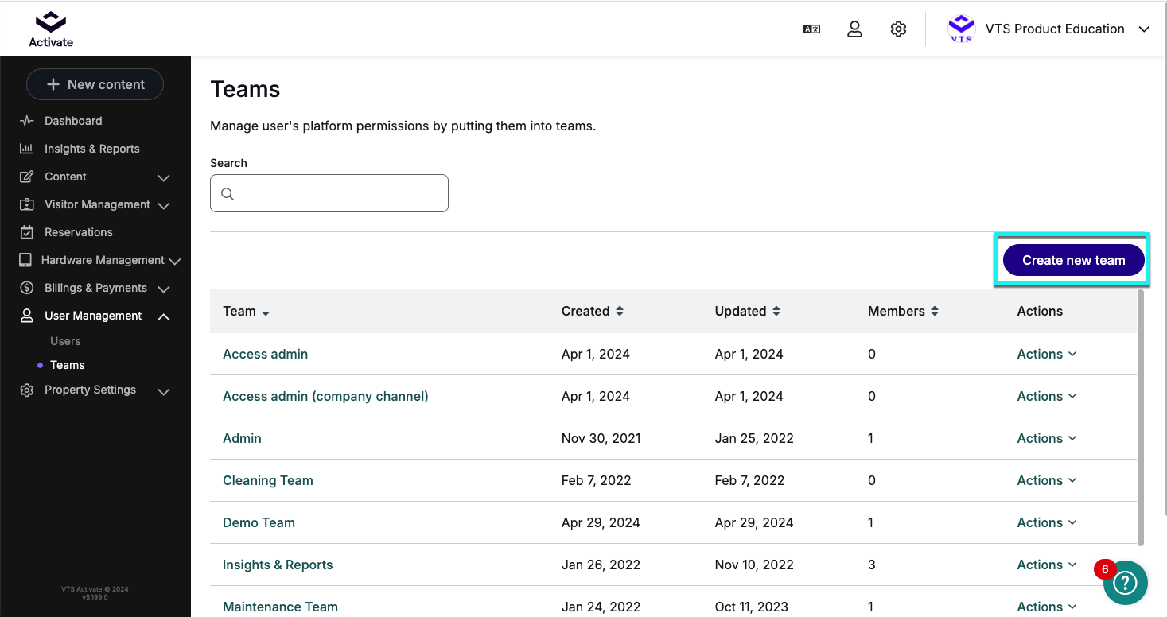The width and height of the screenshot is (1167, 617).
Task: Click the Visitor Management badge icon
Action: [x=27, y=204]
